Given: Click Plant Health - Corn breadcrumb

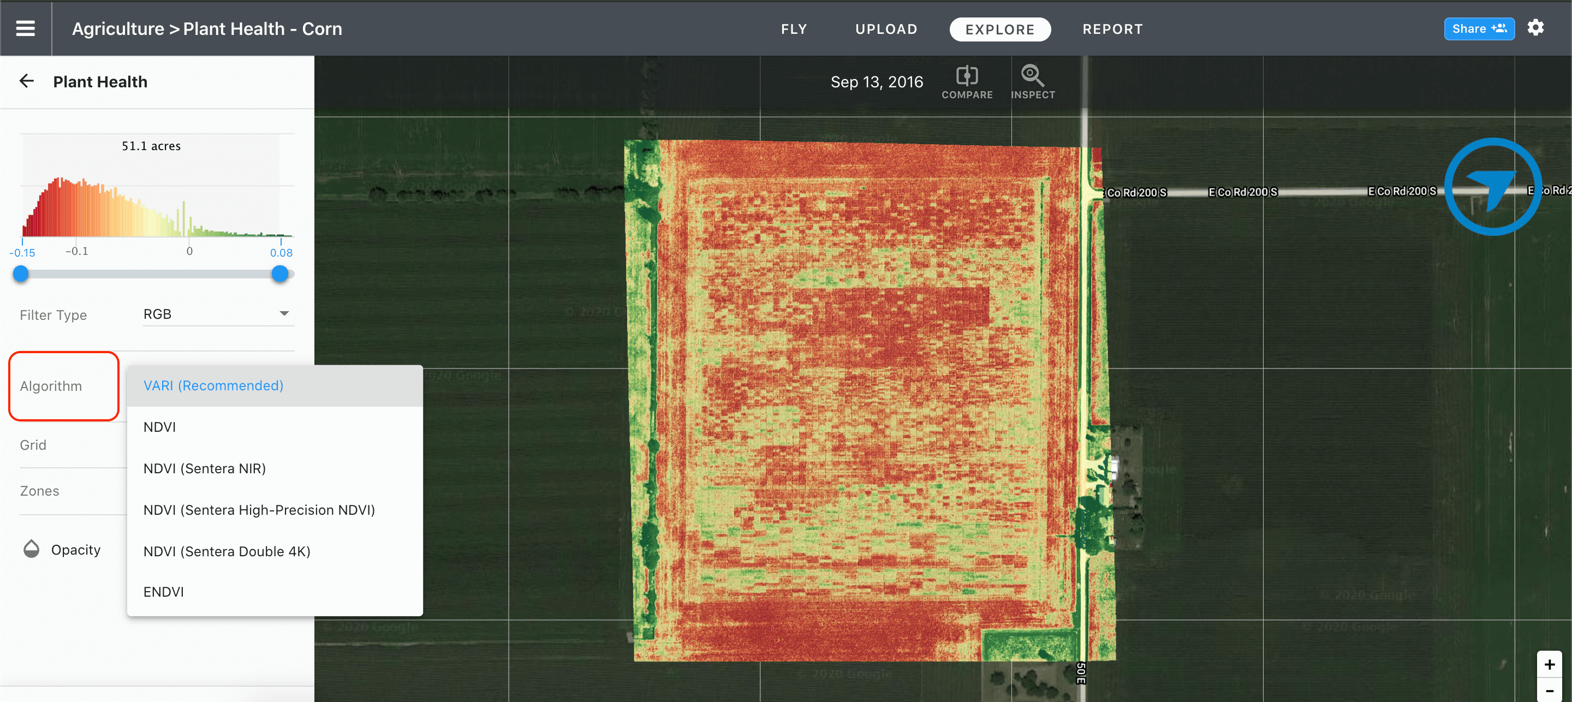Looking at the screenshot, I should tap(263, 29).
